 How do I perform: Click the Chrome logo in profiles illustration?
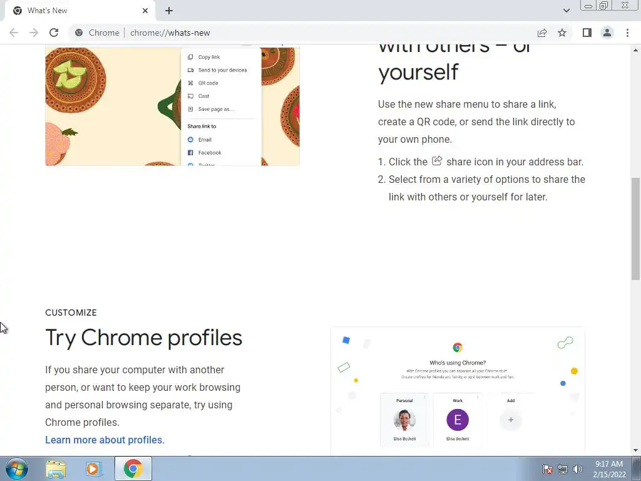coord(458,348)
